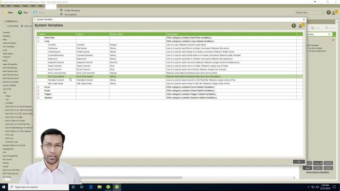Open Microsoft Edge from the taskbar
The height and width of the screenshot is (191, 340).
[x=91, y=187]
